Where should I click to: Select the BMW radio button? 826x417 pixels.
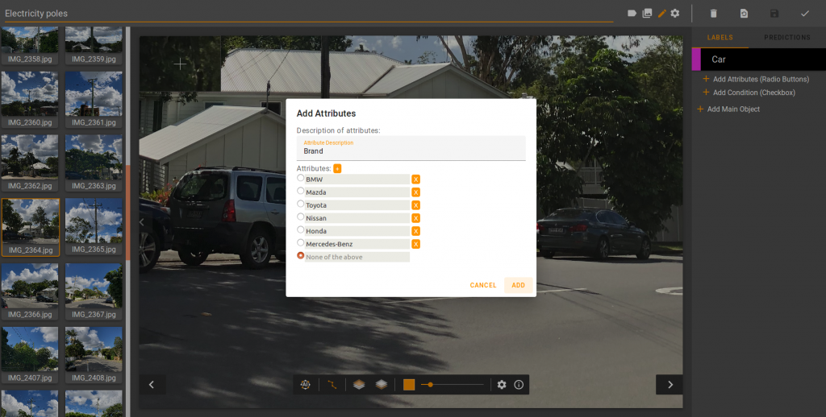tap(301, 178)
